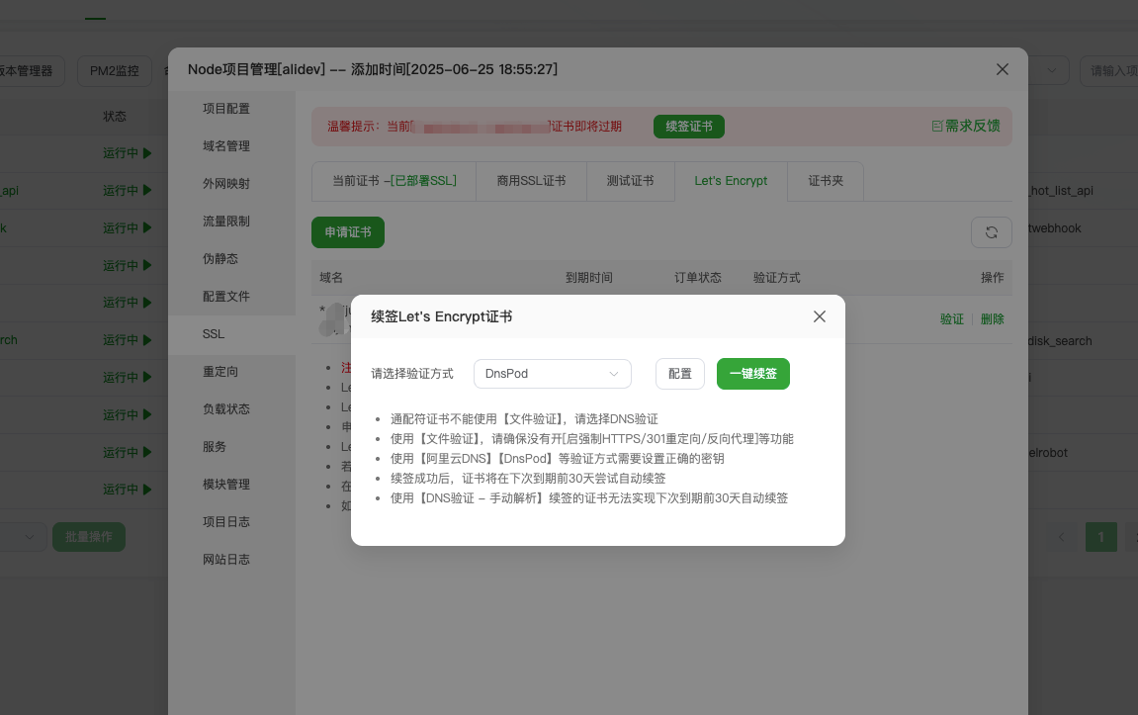Screen dimensions: 1138x715
Task: Open 模块管理 in sidebar
Action: coord(226,485)
